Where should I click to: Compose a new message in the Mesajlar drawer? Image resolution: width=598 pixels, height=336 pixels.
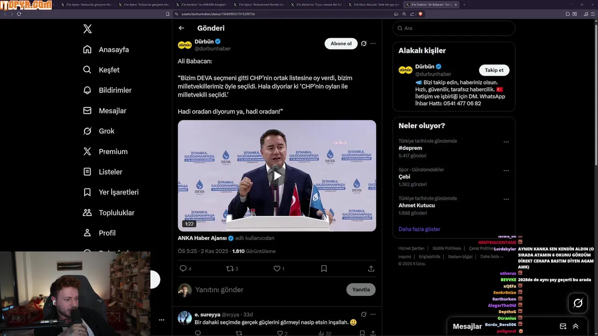pos(563,326)
